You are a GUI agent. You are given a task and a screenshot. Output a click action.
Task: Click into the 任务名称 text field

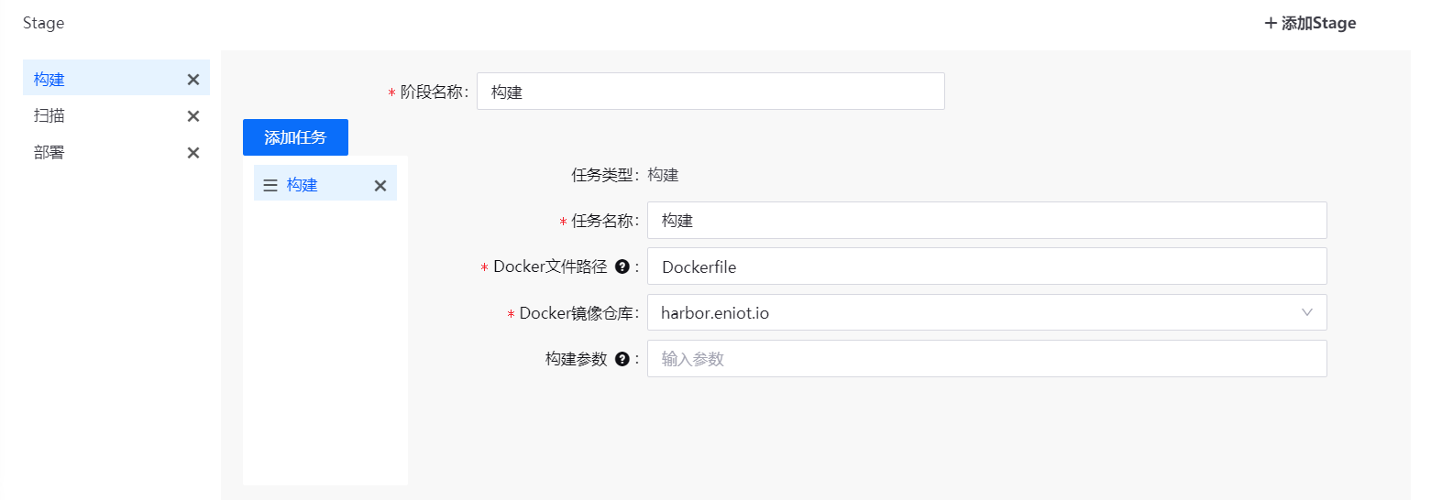tap(986, 221)
